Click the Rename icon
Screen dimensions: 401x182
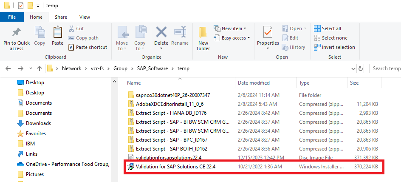tap(180, 32)
